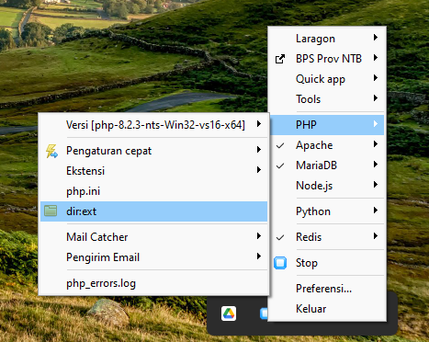
Task: Expand the MariaDB submenu arrow
Action: pyautogui.click(x=376, y=165)
